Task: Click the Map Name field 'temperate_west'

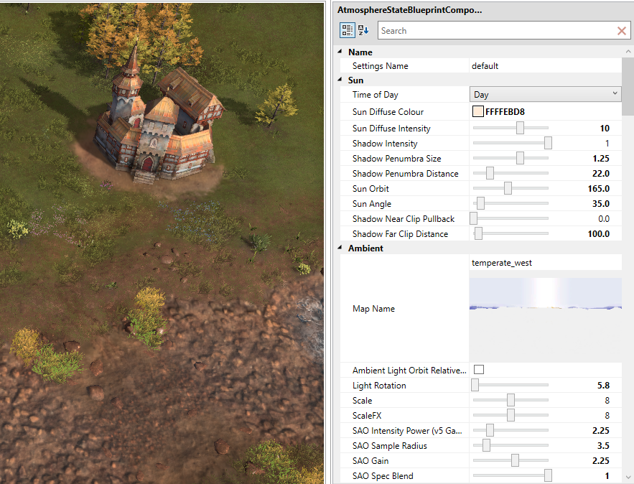Action: pos(545,263)
